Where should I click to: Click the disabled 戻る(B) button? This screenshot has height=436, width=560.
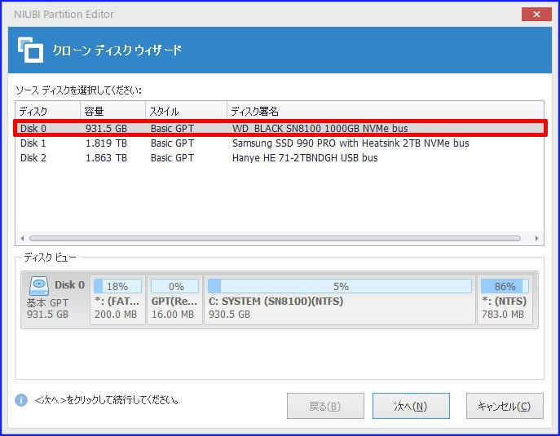tap(325, 406)
